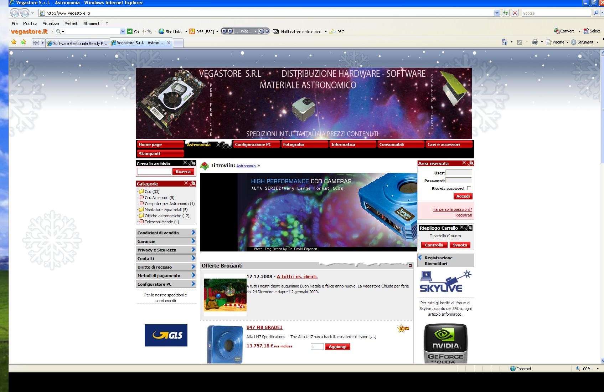Click the U47 quantity input field

pos(317,347)
